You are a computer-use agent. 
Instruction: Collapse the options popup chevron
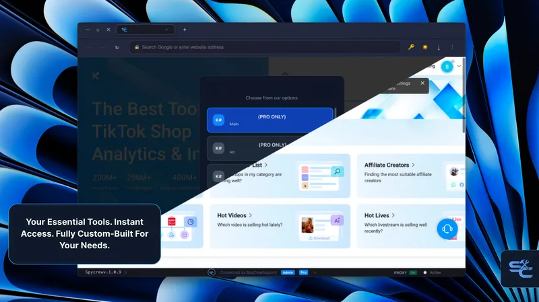click(285, 73)
